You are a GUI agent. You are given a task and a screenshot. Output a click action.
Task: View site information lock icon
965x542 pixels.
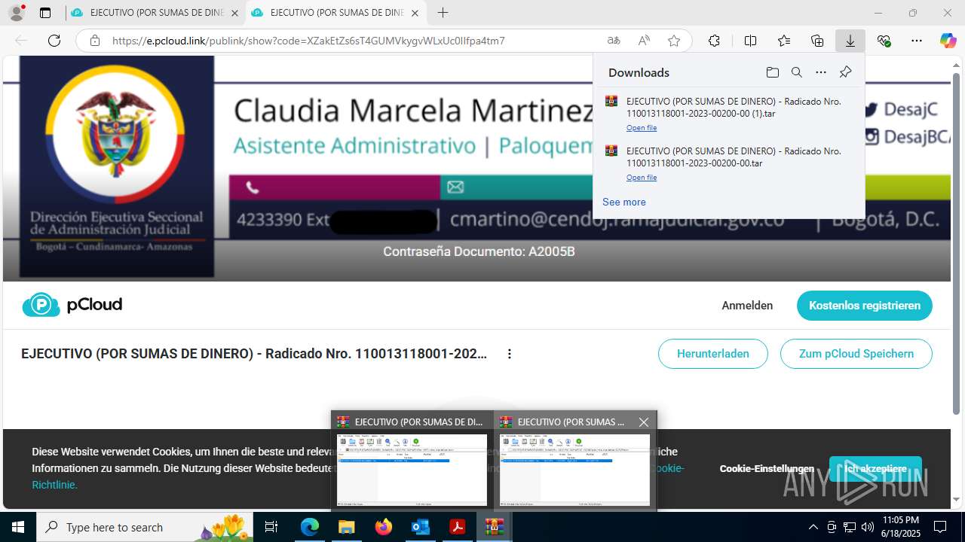tap(95, 41)
